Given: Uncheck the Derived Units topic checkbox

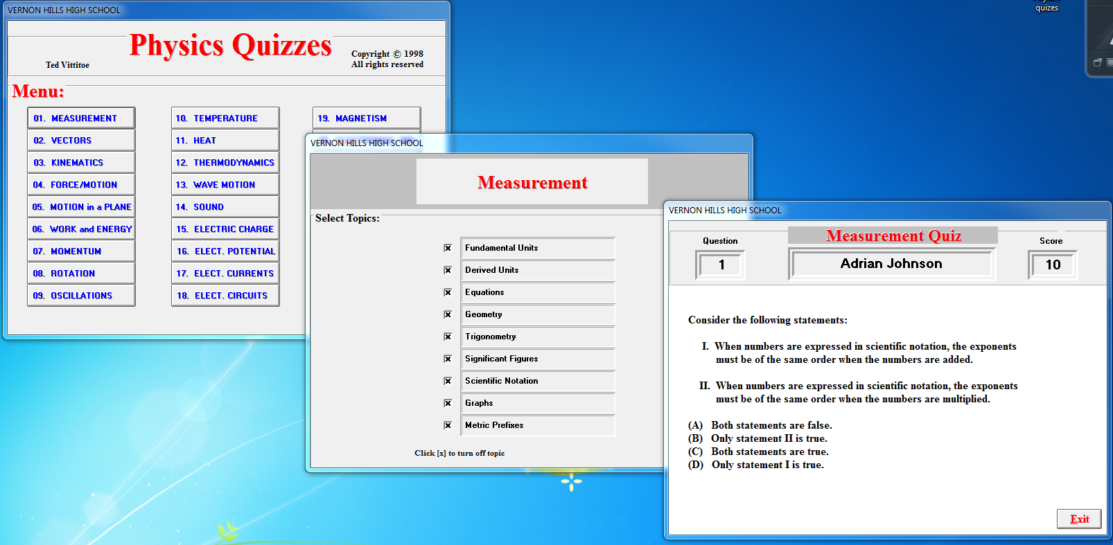Looking at the screenshot, I should (448, 270).
